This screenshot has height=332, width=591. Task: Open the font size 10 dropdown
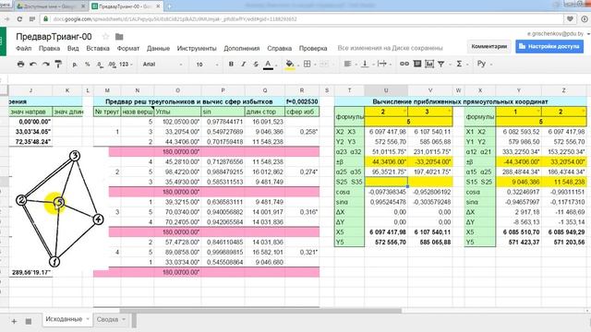click(x=207, y=65)
